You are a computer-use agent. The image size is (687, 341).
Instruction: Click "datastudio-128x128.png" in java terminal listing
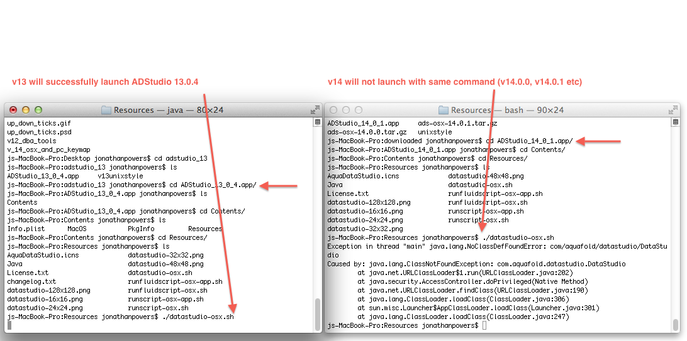[x=48, y=290]
